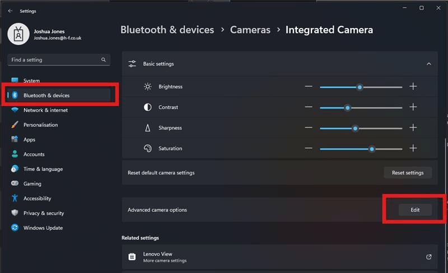Navigate to Bluetooth & devices breadcrumb
This screenshot has height=273, width=448.
[x=167, y=30]
